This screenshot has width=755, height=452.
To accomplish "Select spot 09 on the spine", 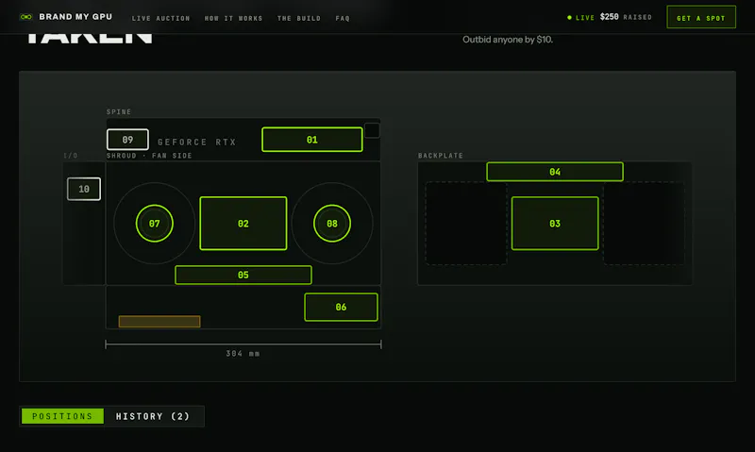I will coord(127,140).
